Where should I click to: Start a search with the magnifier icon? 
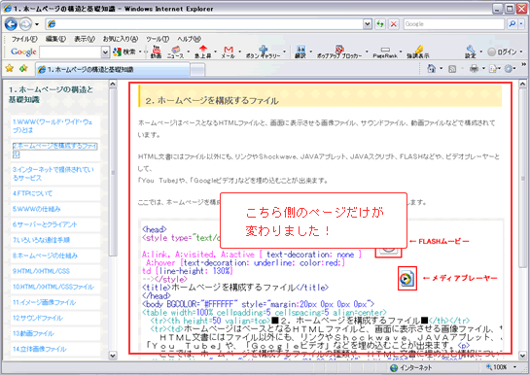point(512,24)
